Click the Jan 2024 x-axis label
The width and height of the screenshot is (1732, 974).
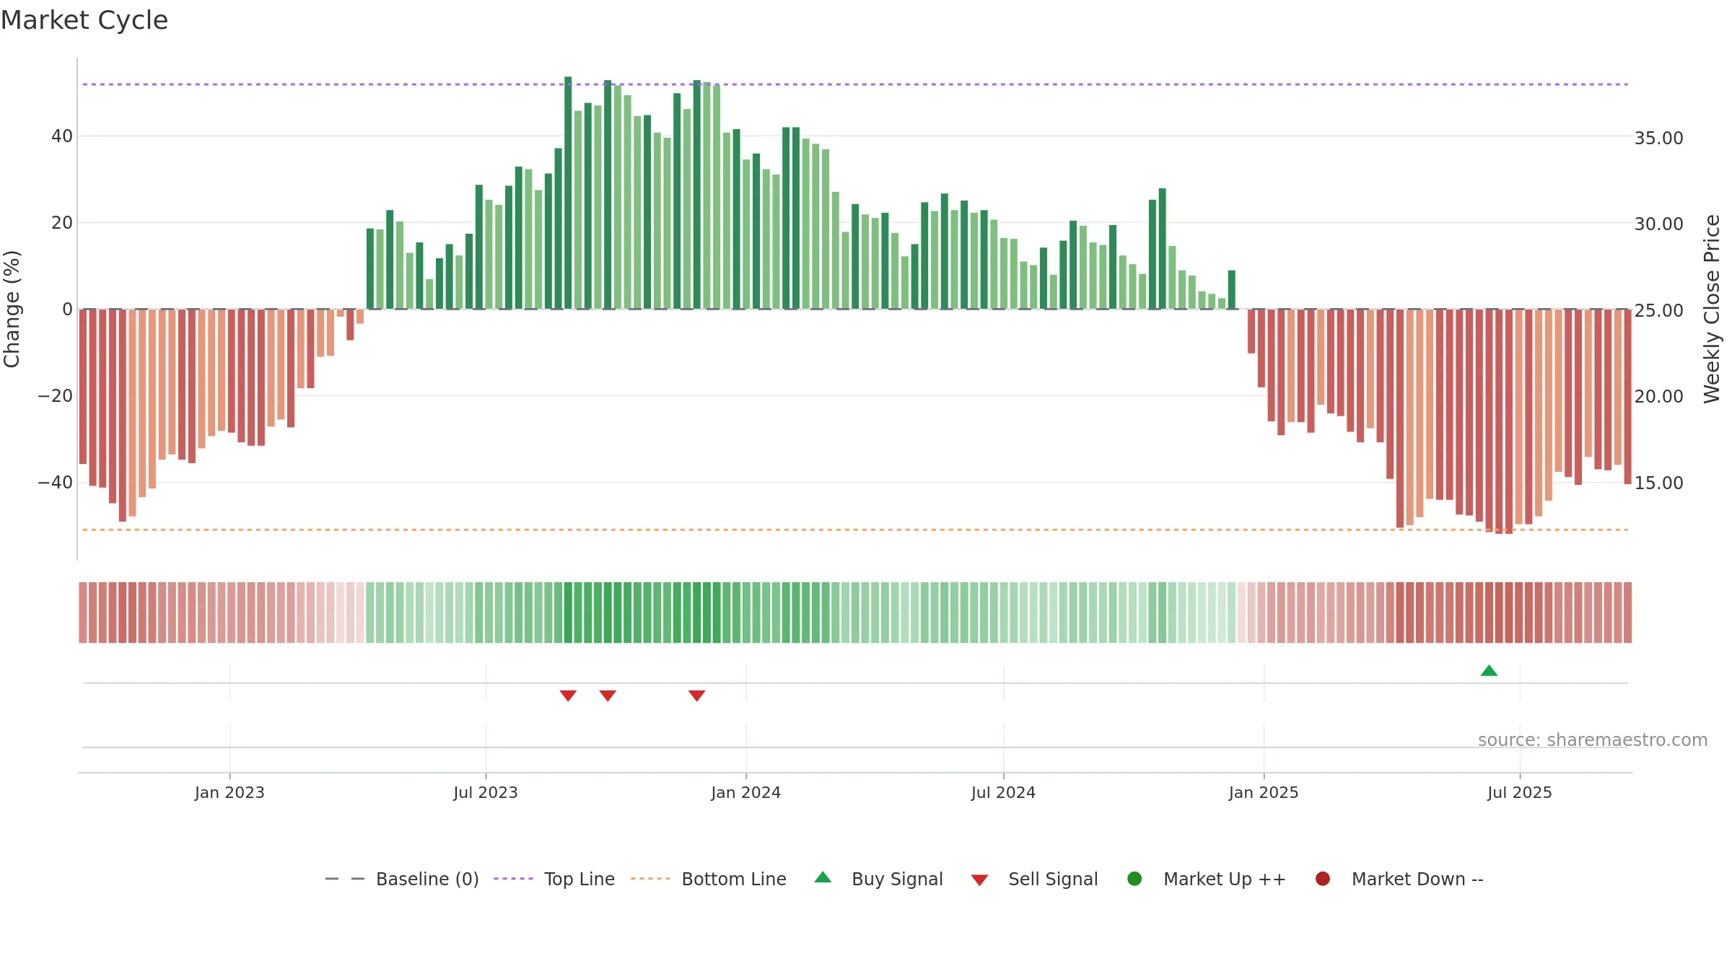tap(746, 793)
